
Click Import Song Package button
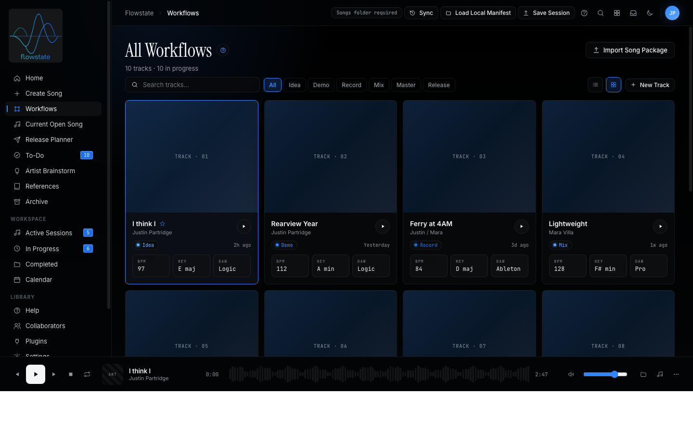630,50
